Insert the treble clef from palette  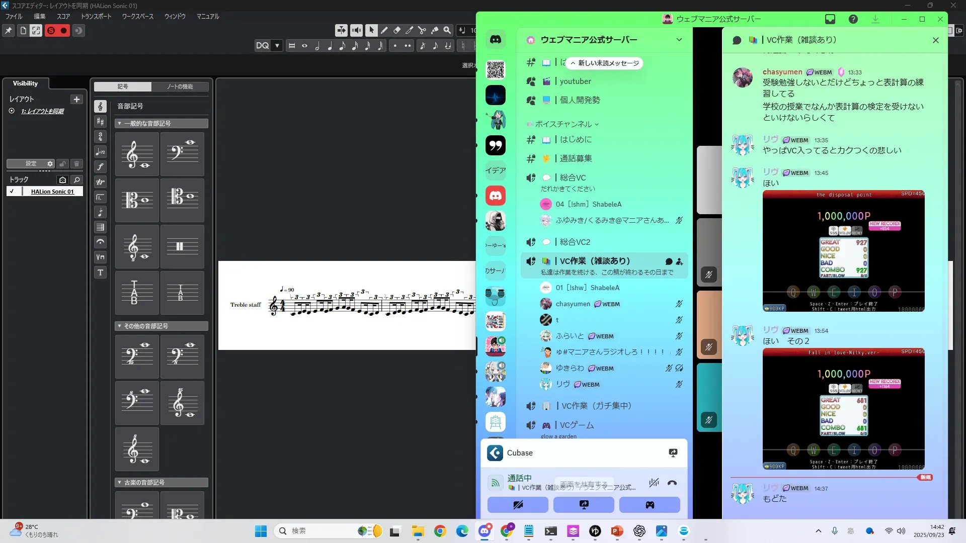(x=137, y=154)
